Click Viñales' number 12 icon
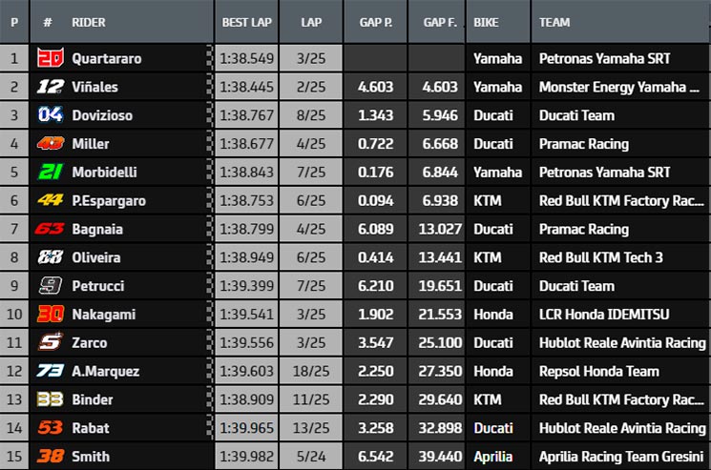 pos(50,87)
